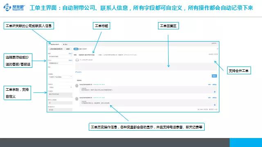The width and height of the screenshot is (262, 147).
Task: Click the blue status pill beside ticket number
Action: (x=76, y=49)
